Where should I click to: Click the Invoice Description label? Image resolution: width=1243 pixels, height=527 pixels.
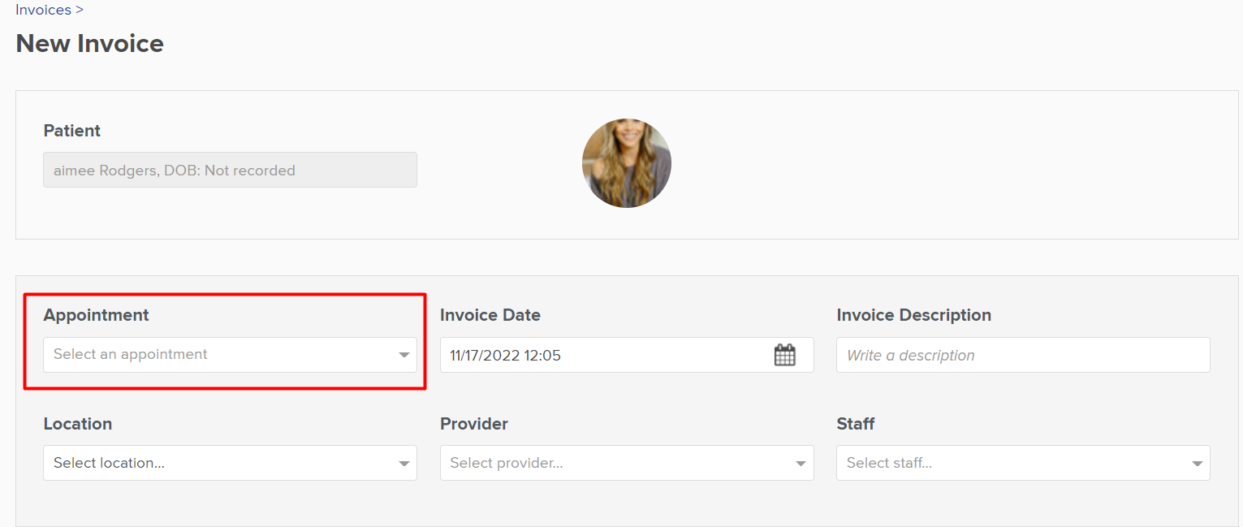click(914, 315)
